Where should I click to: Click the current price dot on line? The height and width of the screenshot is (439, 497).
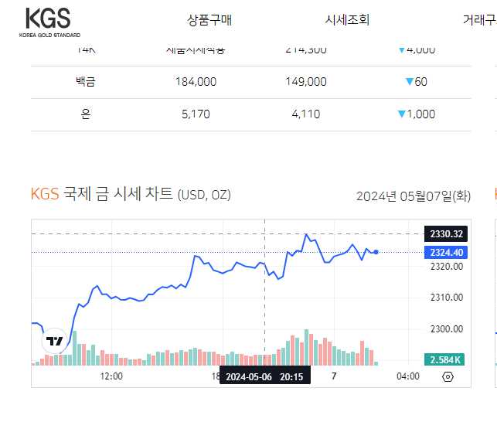point(376,252)
